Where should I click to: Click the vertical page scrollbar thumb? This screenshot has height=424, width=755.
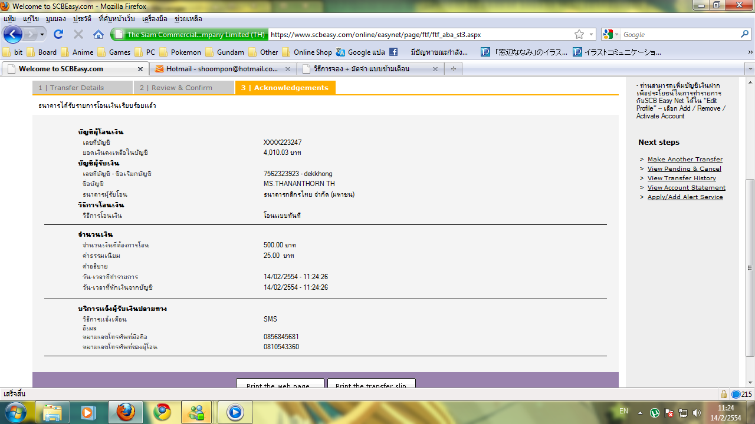click(x=750, y=267)
